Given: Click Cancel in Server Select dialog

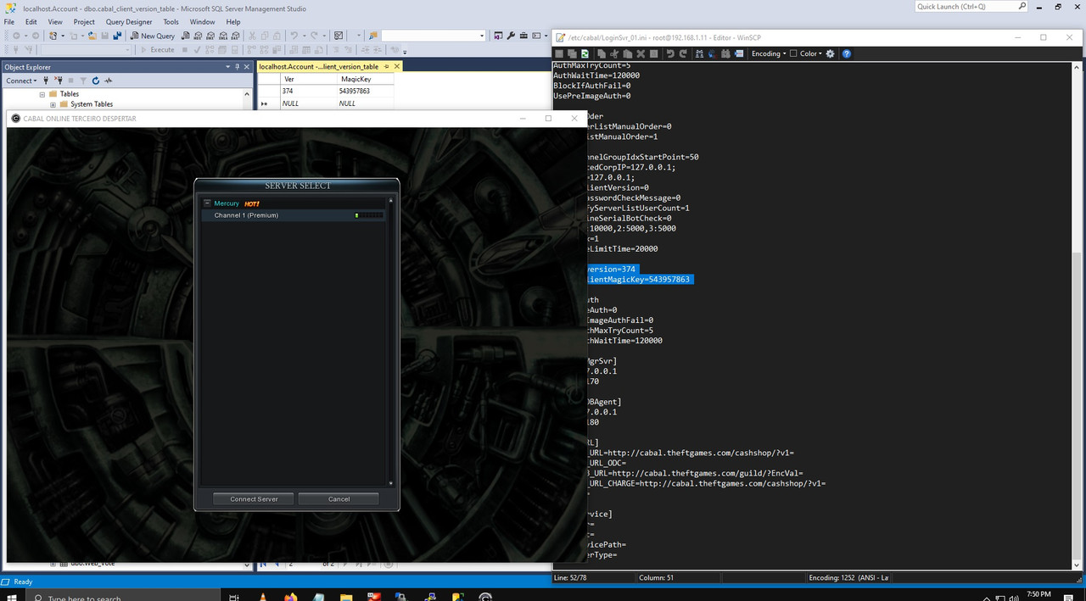Looking at the screenshot, I should [339, 499].
